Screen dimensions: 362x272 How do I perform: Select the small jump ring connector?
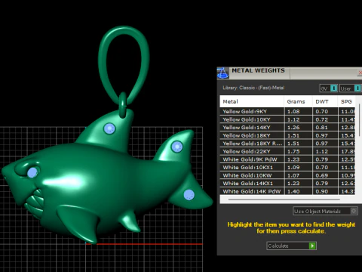coord(123,105)
